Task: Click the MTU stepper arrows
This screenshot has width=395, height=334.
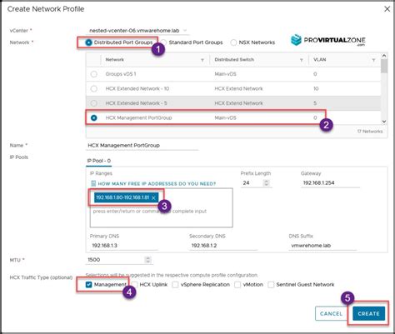Action: [x=147, y=260]
